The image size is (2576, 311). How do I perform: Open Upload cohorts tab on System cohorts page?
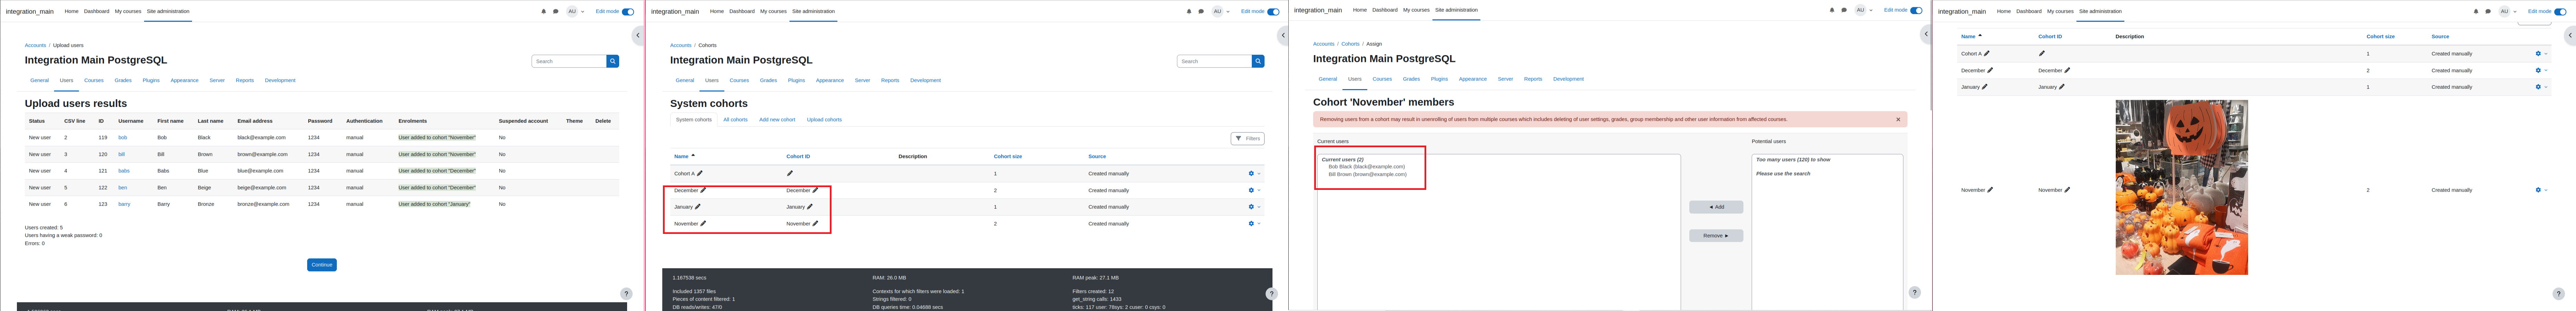[x=824, y=120]
